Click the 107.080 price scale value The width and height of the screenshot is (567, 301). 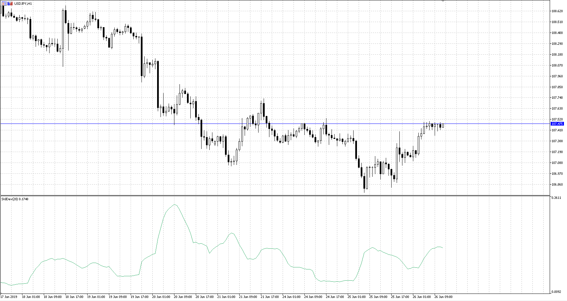[557, 163]
